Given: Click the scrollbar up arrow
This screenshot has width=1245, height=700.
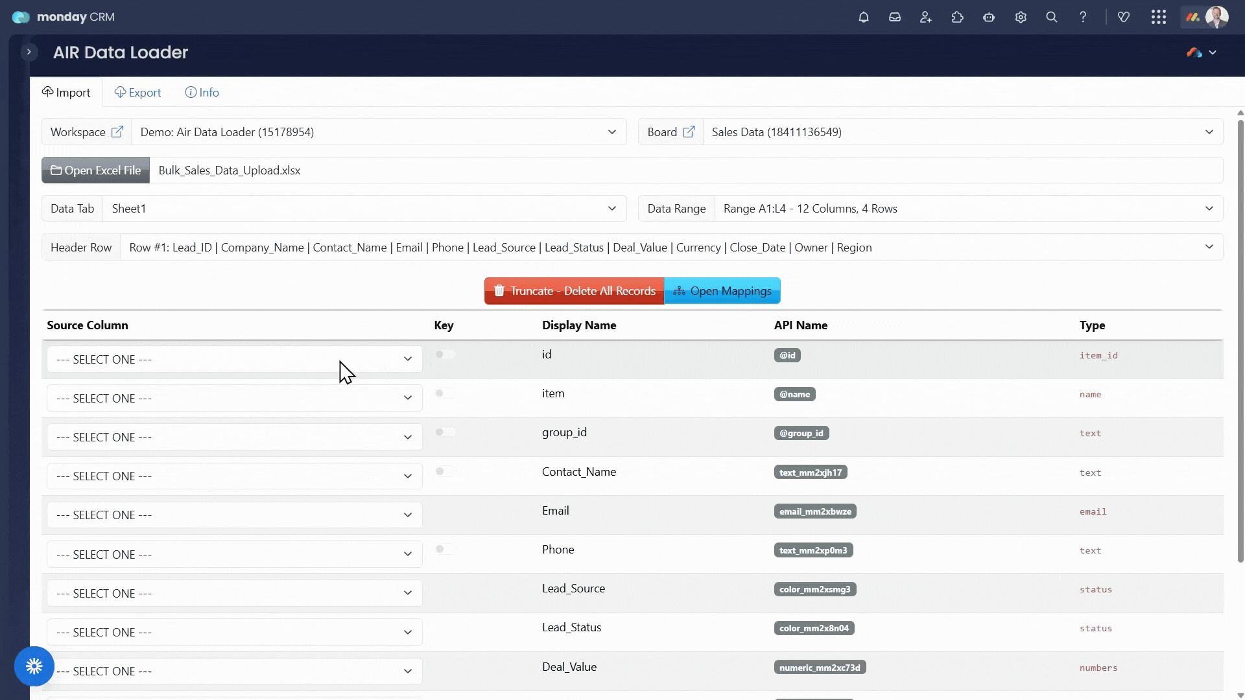Looking at the screenshot, I should click(1240, 113).
